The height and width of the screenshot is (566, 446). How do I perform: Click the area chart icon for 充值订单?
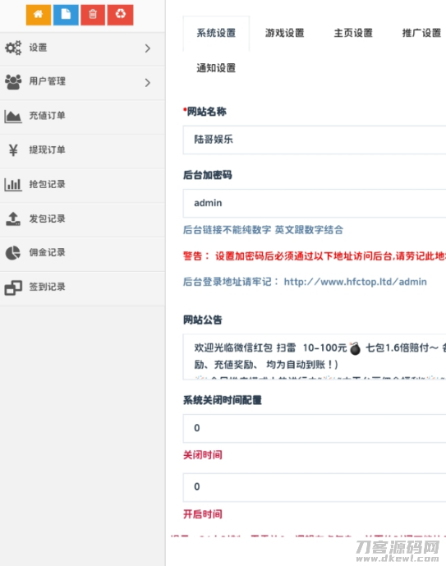point(13,116)
